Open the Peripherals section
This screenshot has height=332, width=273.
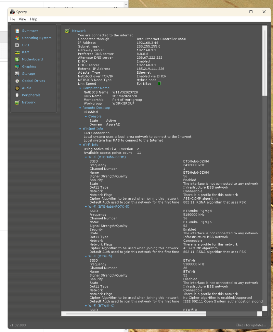pyautogui.click(x=31, y=95)
